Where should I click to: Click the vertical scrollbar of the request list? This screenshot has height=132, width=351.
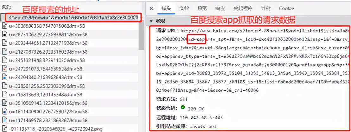141,35
